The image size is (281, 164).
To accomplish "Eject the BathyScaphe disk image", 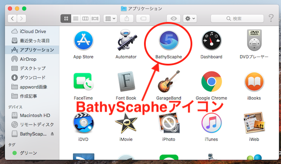I will [52, 134].
